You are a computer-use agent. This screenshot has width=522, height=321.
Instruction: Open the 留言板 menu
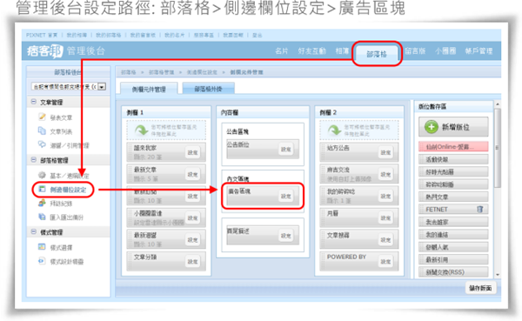click(x=415, y=51)
